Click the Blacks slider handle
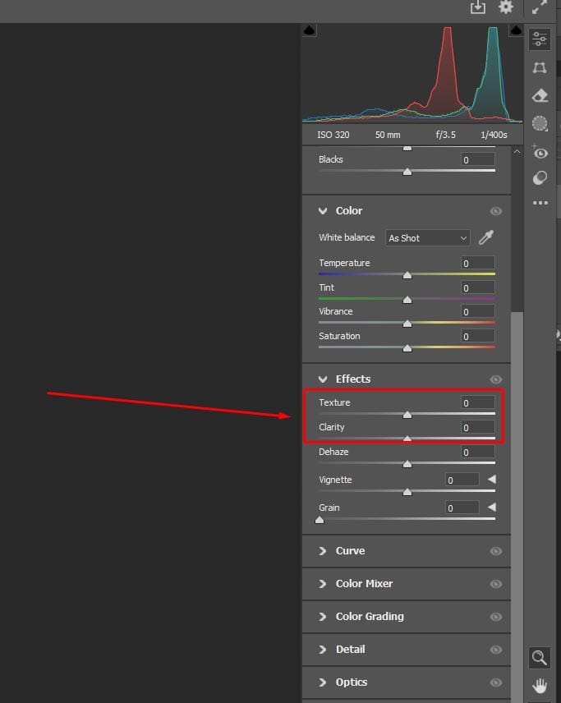561x703 pixels. pos(407,172)
